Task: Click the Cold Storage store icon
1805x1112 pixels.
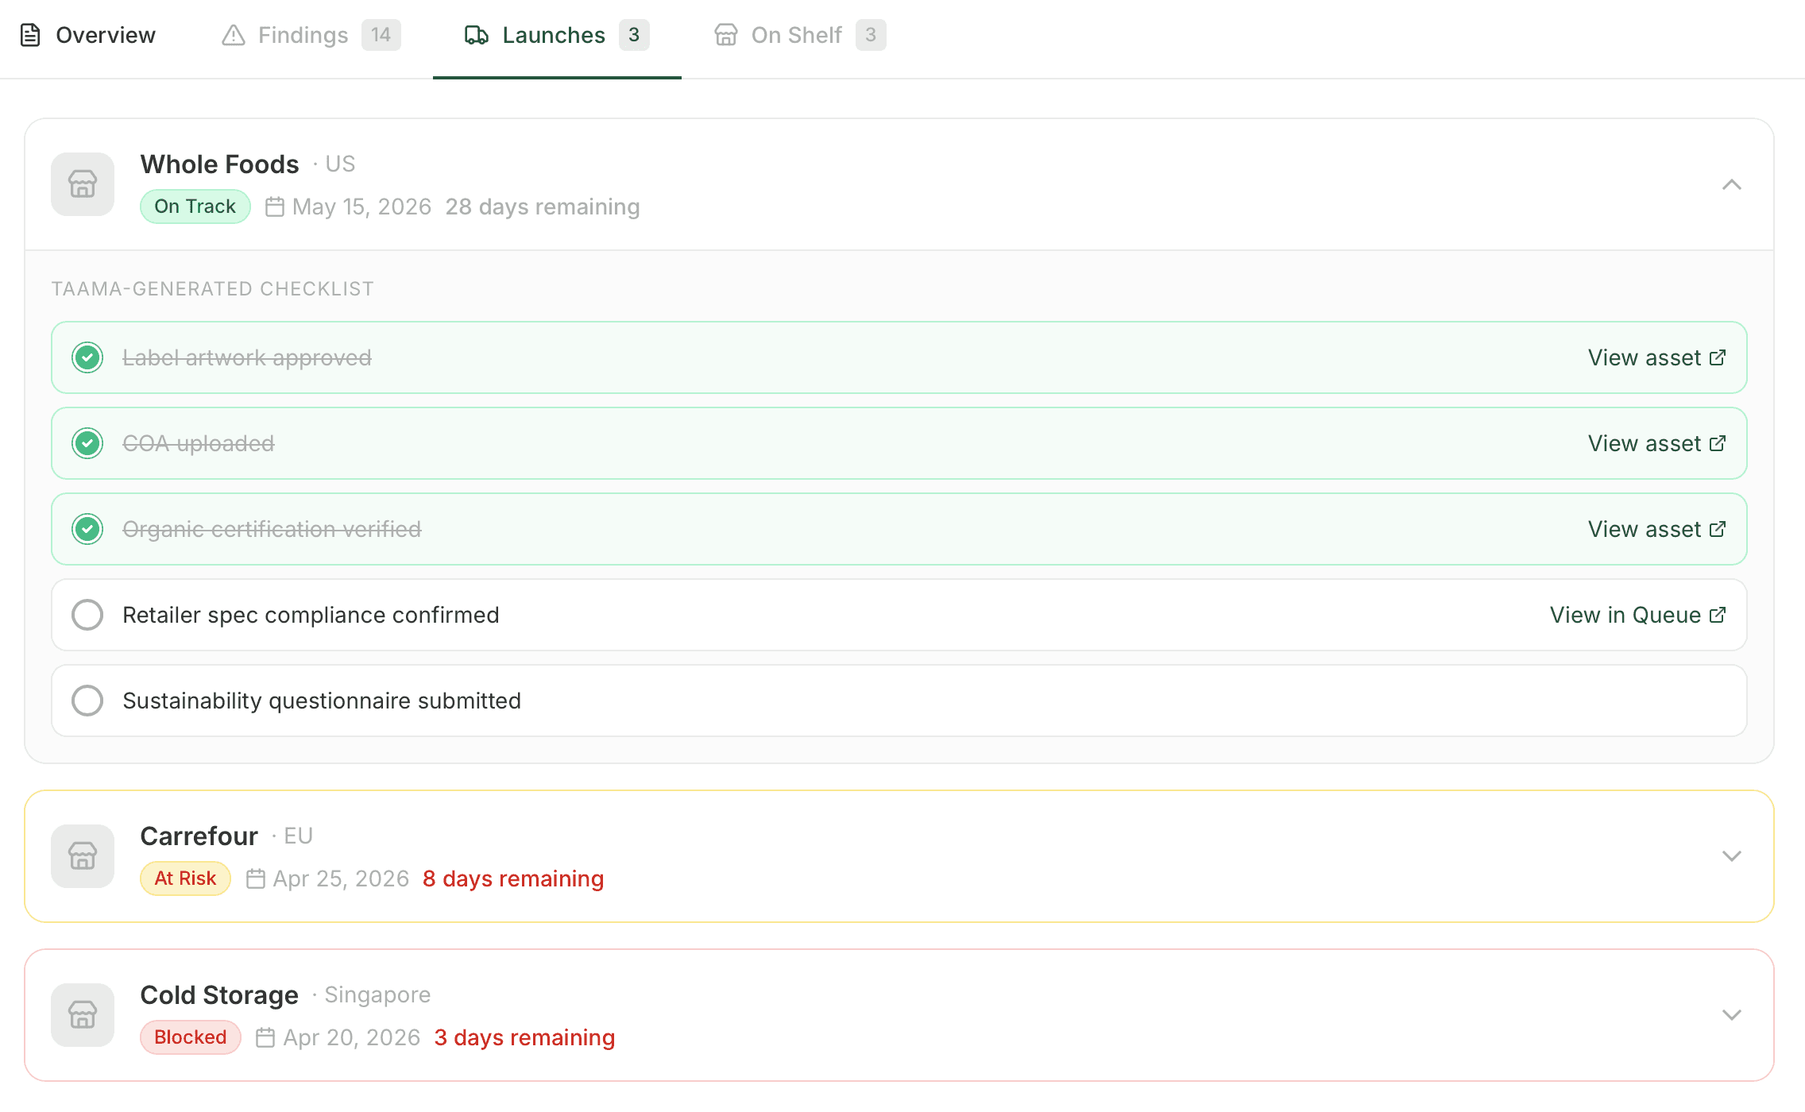Action: [x=83, y=1015]
